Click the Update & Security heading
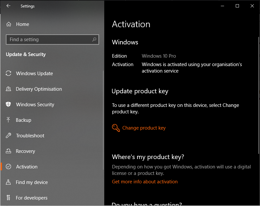The height and width of the screenshot is (206, 260). click(26, 54)
